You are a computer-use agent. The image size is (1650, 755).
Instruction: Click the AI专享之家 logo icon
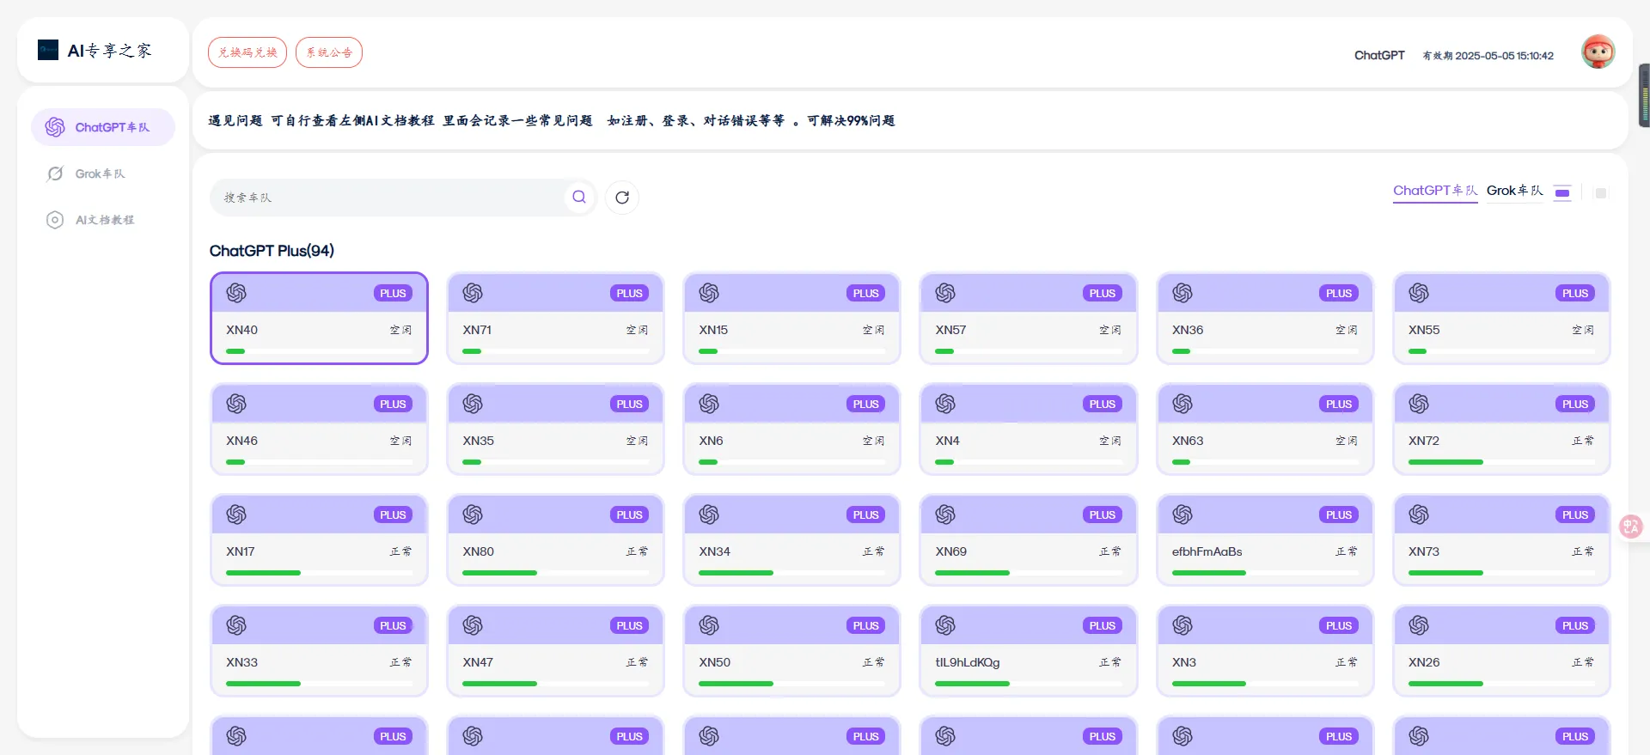(48, 50)
